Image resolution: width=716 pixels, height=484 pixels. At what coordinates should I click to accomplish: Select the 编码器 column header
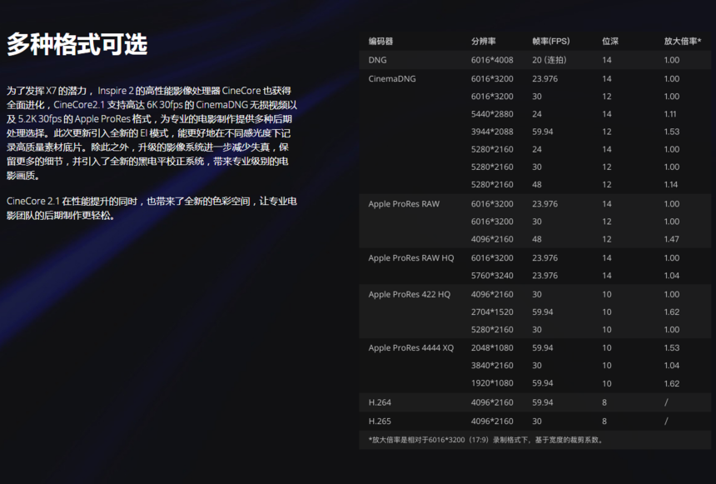[x=380, y=41]
